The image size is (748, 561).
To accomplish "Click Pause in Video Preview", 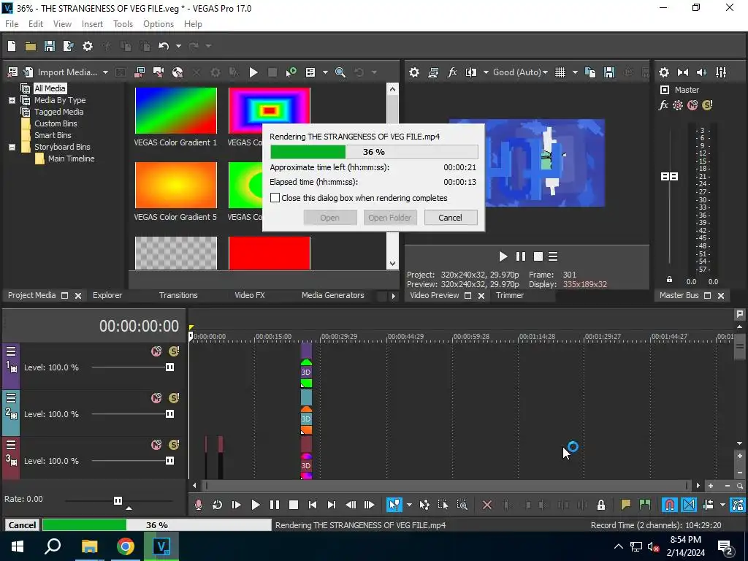I will click(520, 256).
